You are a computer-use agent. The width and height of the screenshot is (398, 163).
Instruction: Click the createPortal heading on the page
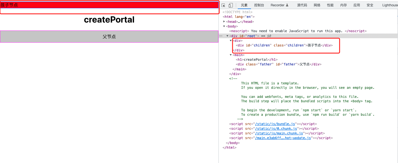[x=109, y=20]
